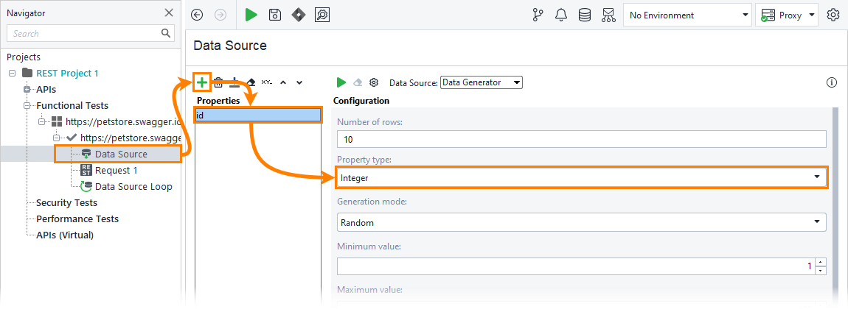Click the Data Source page title

(x=230, y=46)
